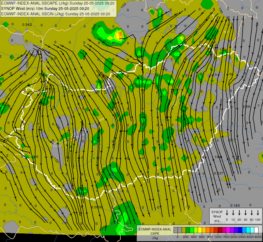Select the white swatch in CAPE legend

(x=257, y=230)
